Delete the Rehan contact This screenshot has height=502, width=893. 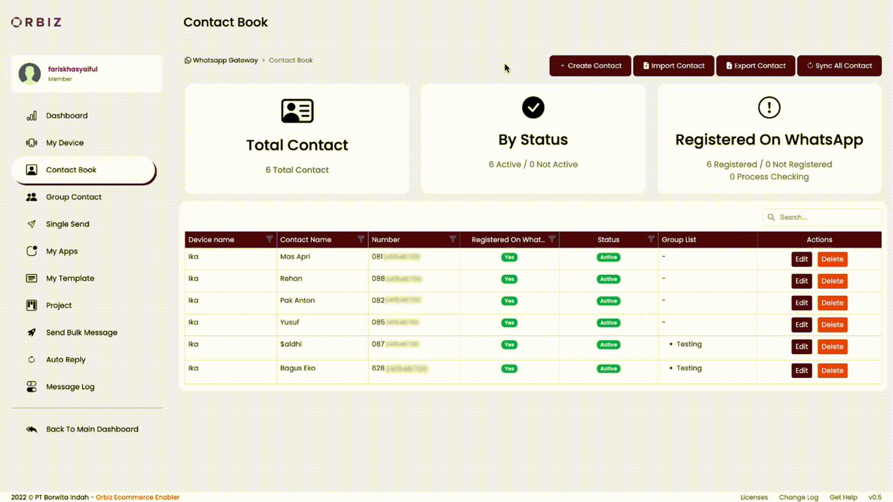pyautogui.click(x=832, y=281)
